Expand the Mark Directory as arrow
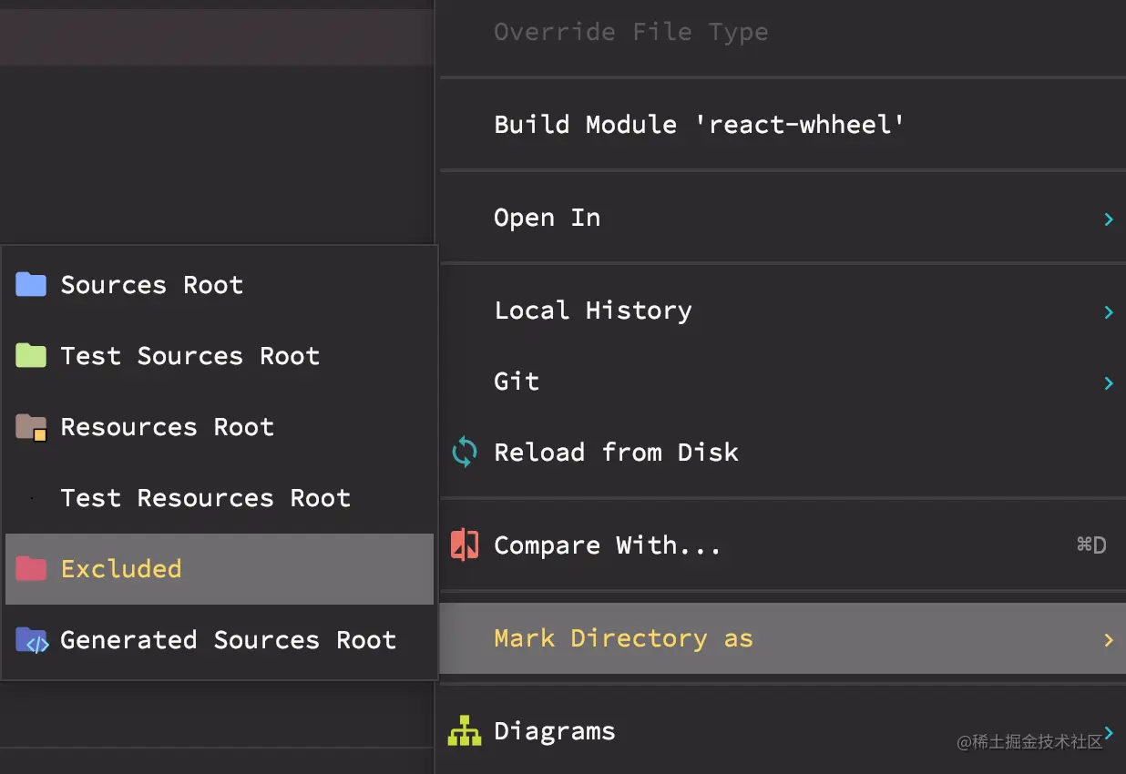This screenshot has height=774, width=1126. (1108, 639)
